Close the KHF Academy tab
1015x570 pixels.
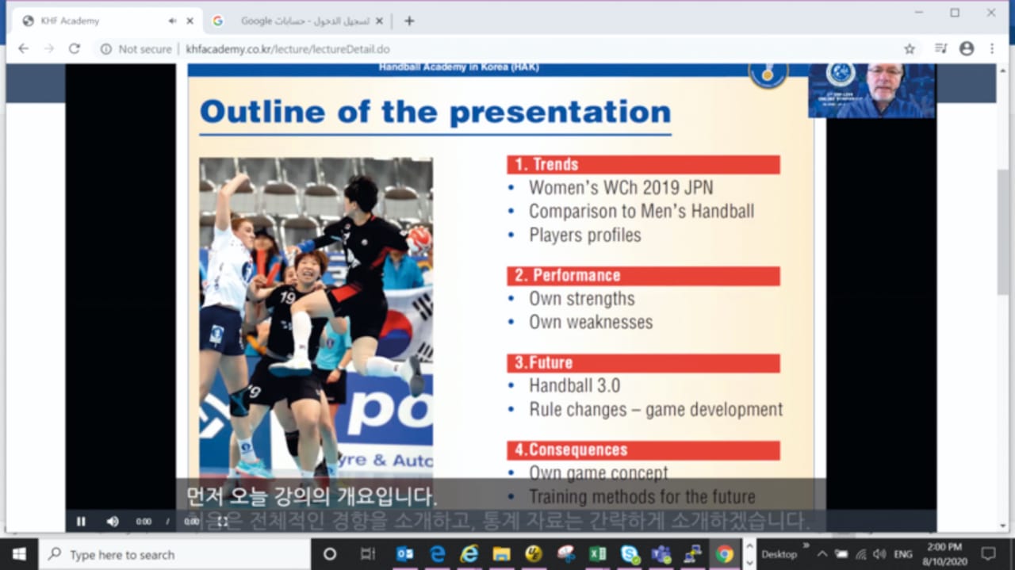pyautogui.click(x=190, y=21)
